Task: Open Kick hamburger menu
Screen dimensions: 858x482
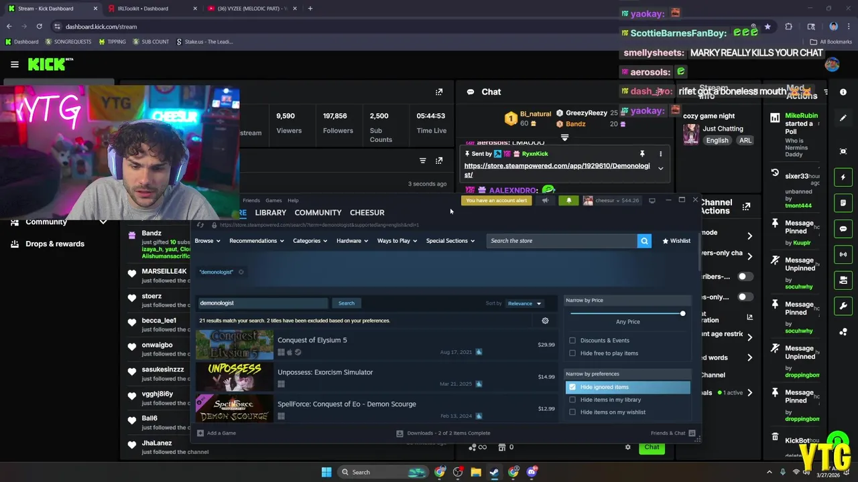Action: [14, 64]
